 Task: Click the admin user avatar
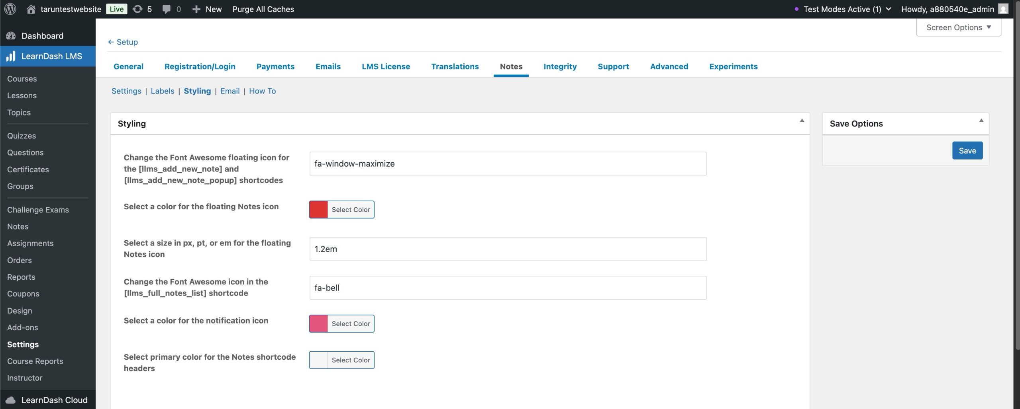(1003, 9)
